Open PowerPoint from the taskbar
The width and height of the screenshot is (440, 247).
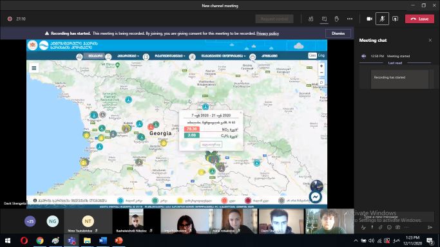click(x=119, y=241)
